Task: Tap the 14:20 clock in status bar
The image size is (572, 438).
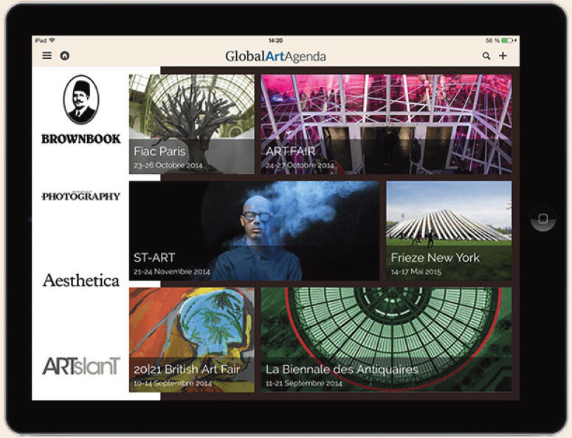Action: [x=275, y=41]
